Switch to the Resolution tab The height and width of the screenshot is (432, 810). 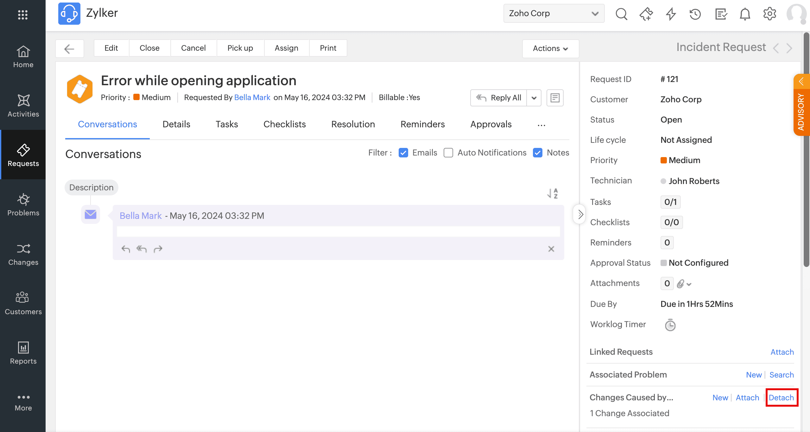[x=353, y=124]
